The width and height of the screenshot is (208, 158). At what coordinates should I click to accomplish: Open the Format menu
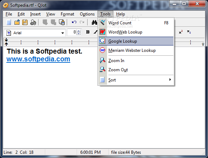coord(67,14)
